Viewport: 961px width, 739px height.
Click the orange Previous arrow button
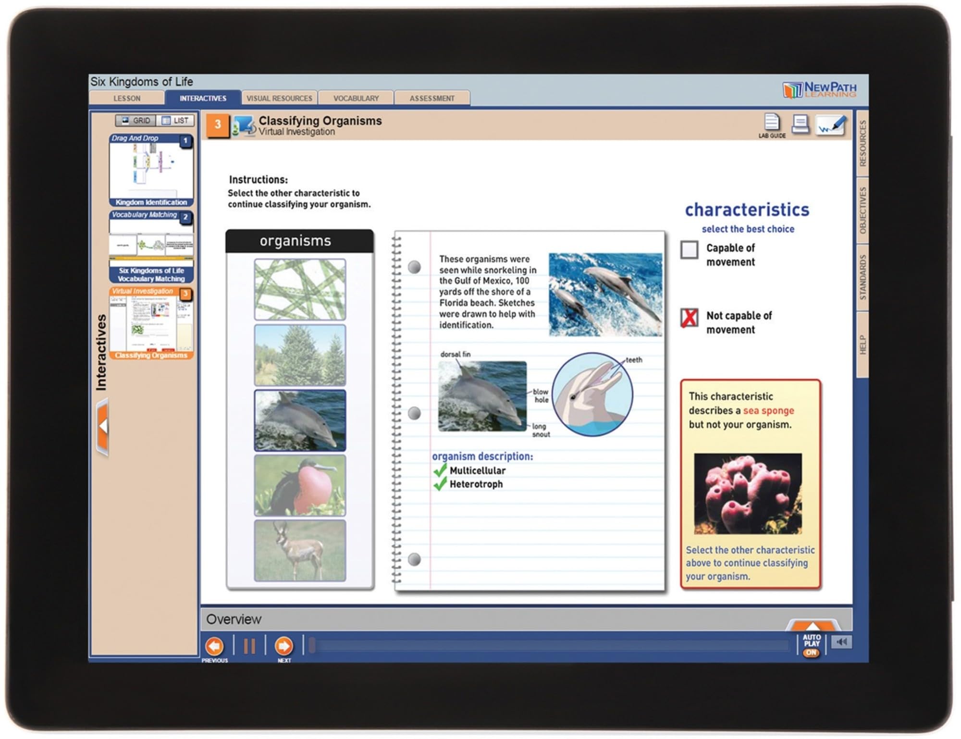tap(214, 646)
